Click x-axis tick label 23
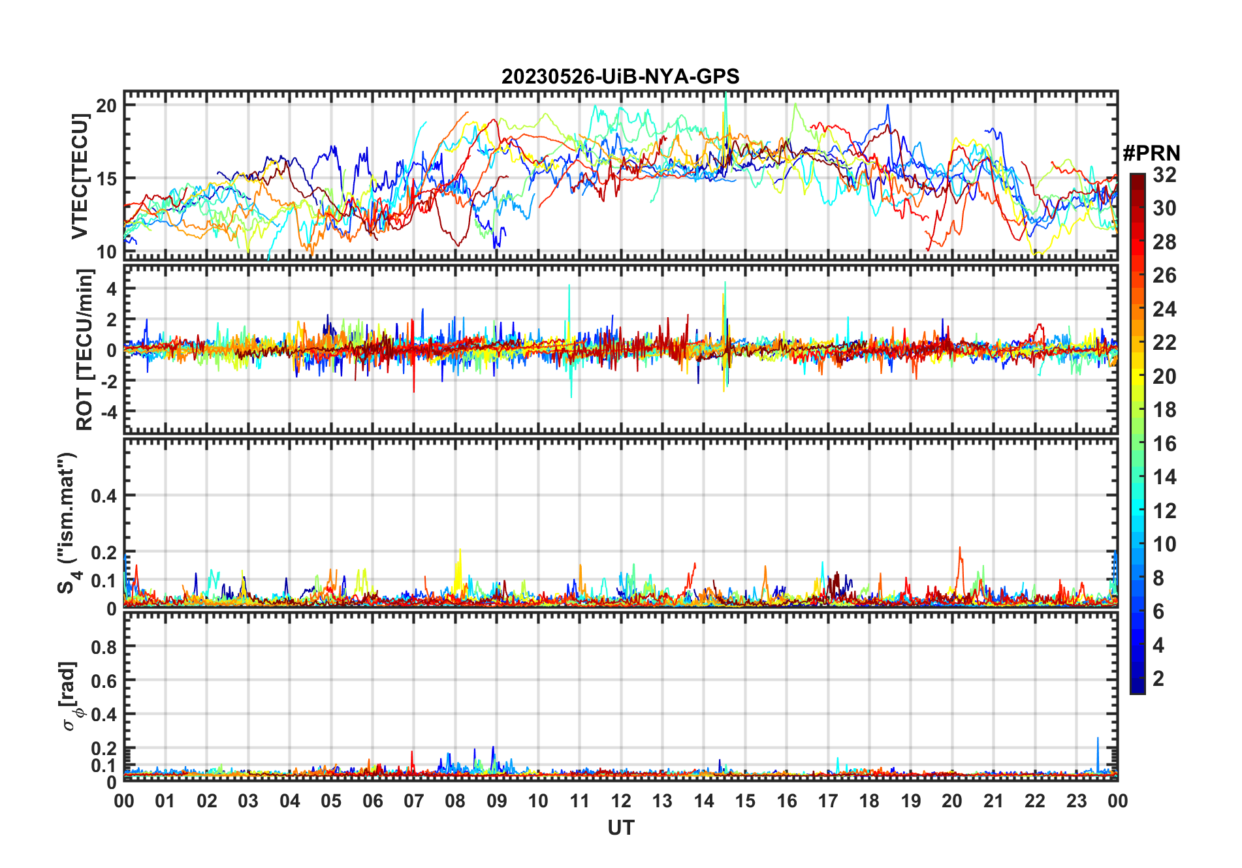 (x=1076, y=801)
